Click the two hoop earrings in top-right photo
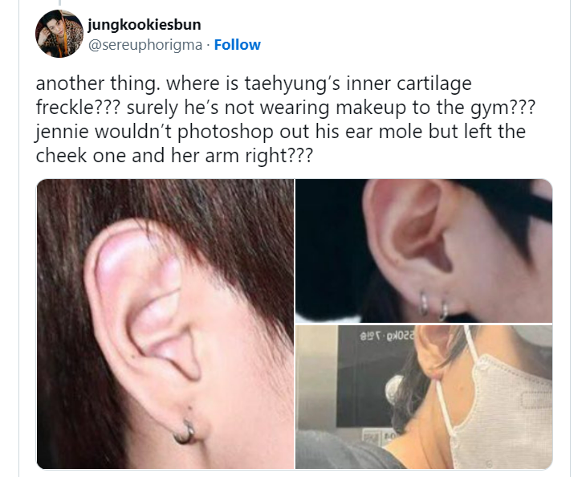The height and width of the screenshot is (477, 586). coord(433,306)
